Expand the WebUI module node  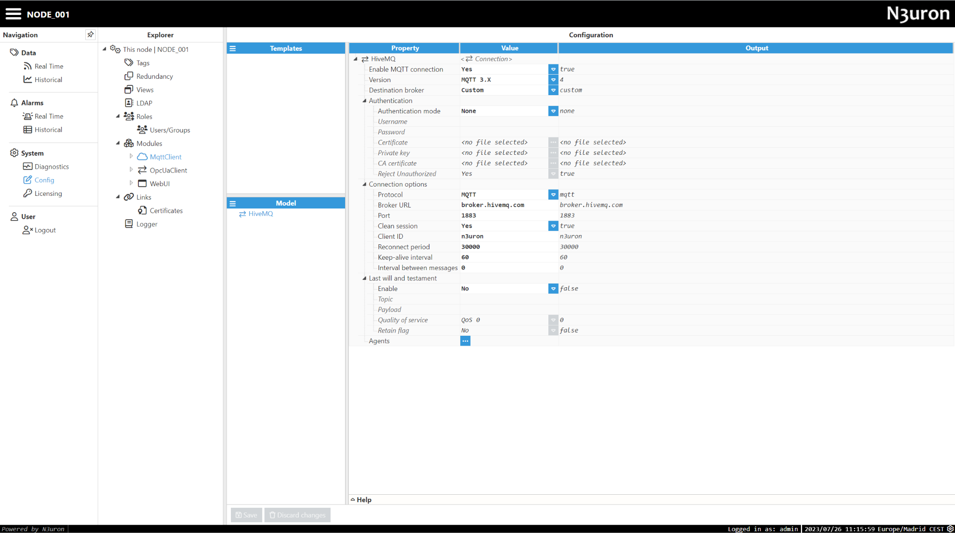pos(131,183)
